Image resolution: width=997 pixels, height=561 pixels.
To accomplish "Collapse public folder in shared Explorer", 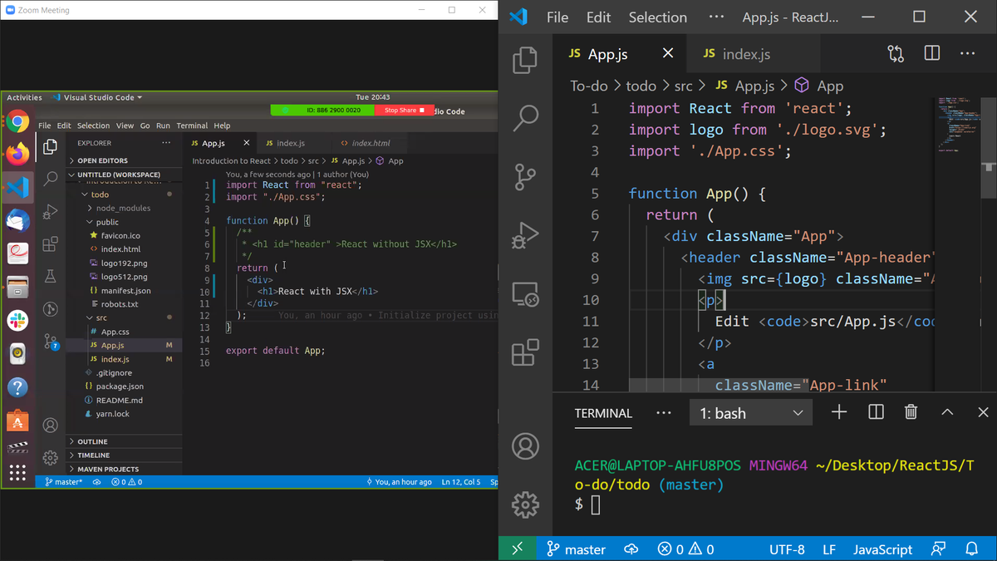I will pos(123,222).
